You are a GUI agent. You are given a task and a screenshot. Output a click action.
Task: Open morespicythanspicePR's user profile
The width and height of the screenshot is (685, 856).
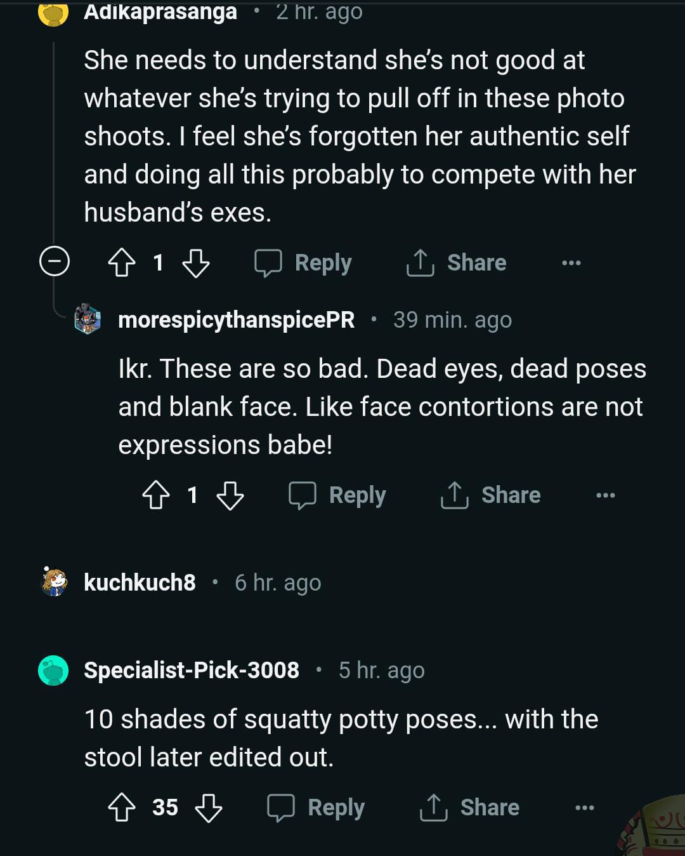(x=236, y=320)
